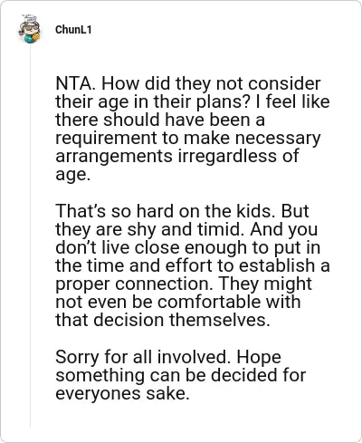Click the lone word 'age.' ending first paragraph
The image size is (362, 443).
(x=72, y=175)
